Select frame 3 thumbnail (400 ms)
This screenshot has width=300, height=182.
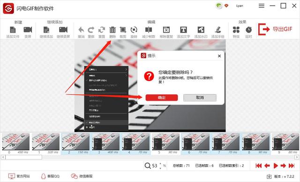click(105, 142)
